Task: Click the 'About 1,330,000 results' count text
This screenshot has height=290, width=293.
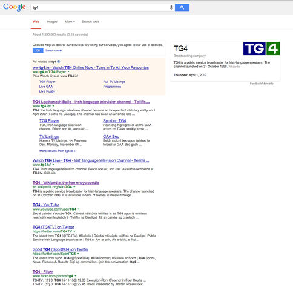Action: tap(60, 35)
